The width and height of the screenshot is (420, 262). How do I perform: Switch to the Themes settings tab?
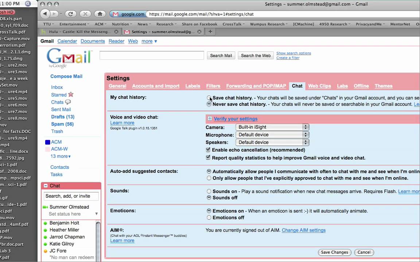click(x=384, y=86)
